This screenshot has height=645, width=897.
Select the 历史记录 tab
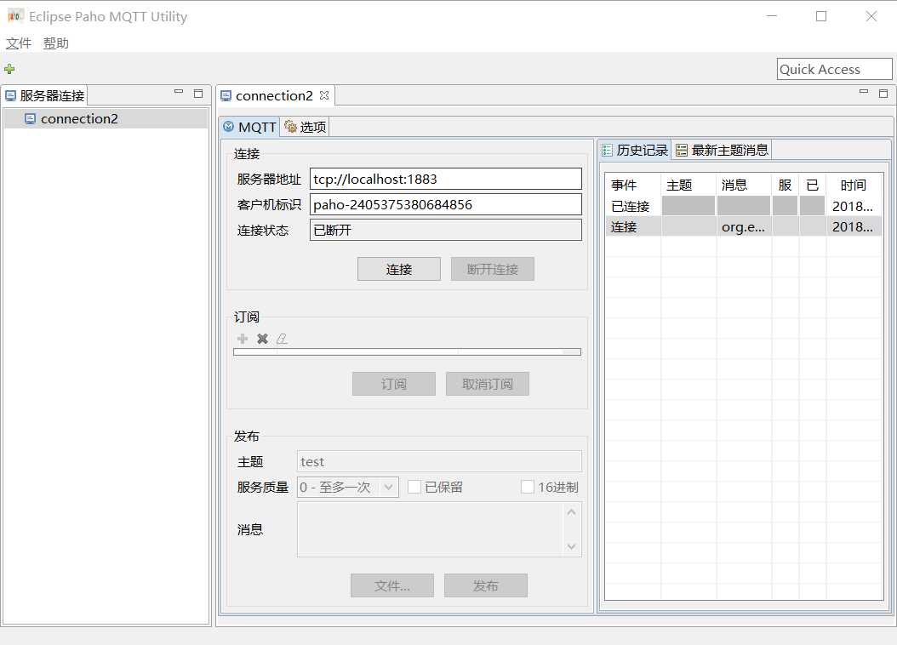635,151
